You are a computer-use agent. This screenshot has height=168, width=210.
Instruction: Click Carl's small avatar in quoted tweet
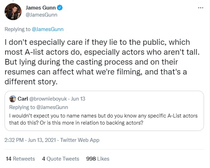[13, 99]
